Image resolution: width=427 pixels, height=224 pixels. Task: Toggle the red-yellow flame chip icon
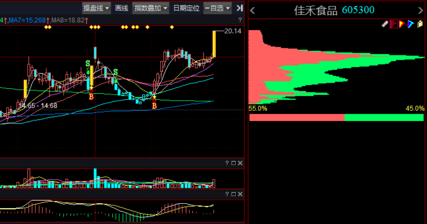402,24
